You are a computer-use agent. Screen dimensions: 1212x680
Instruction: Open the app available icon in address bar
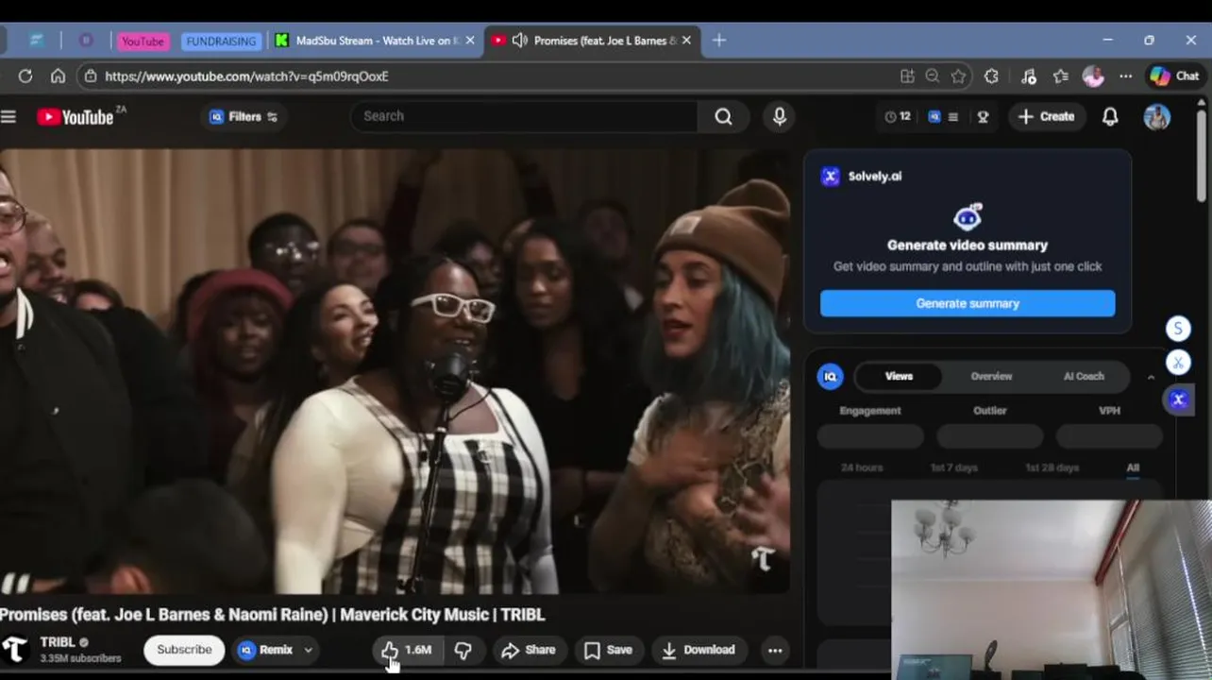coord(907,76)
